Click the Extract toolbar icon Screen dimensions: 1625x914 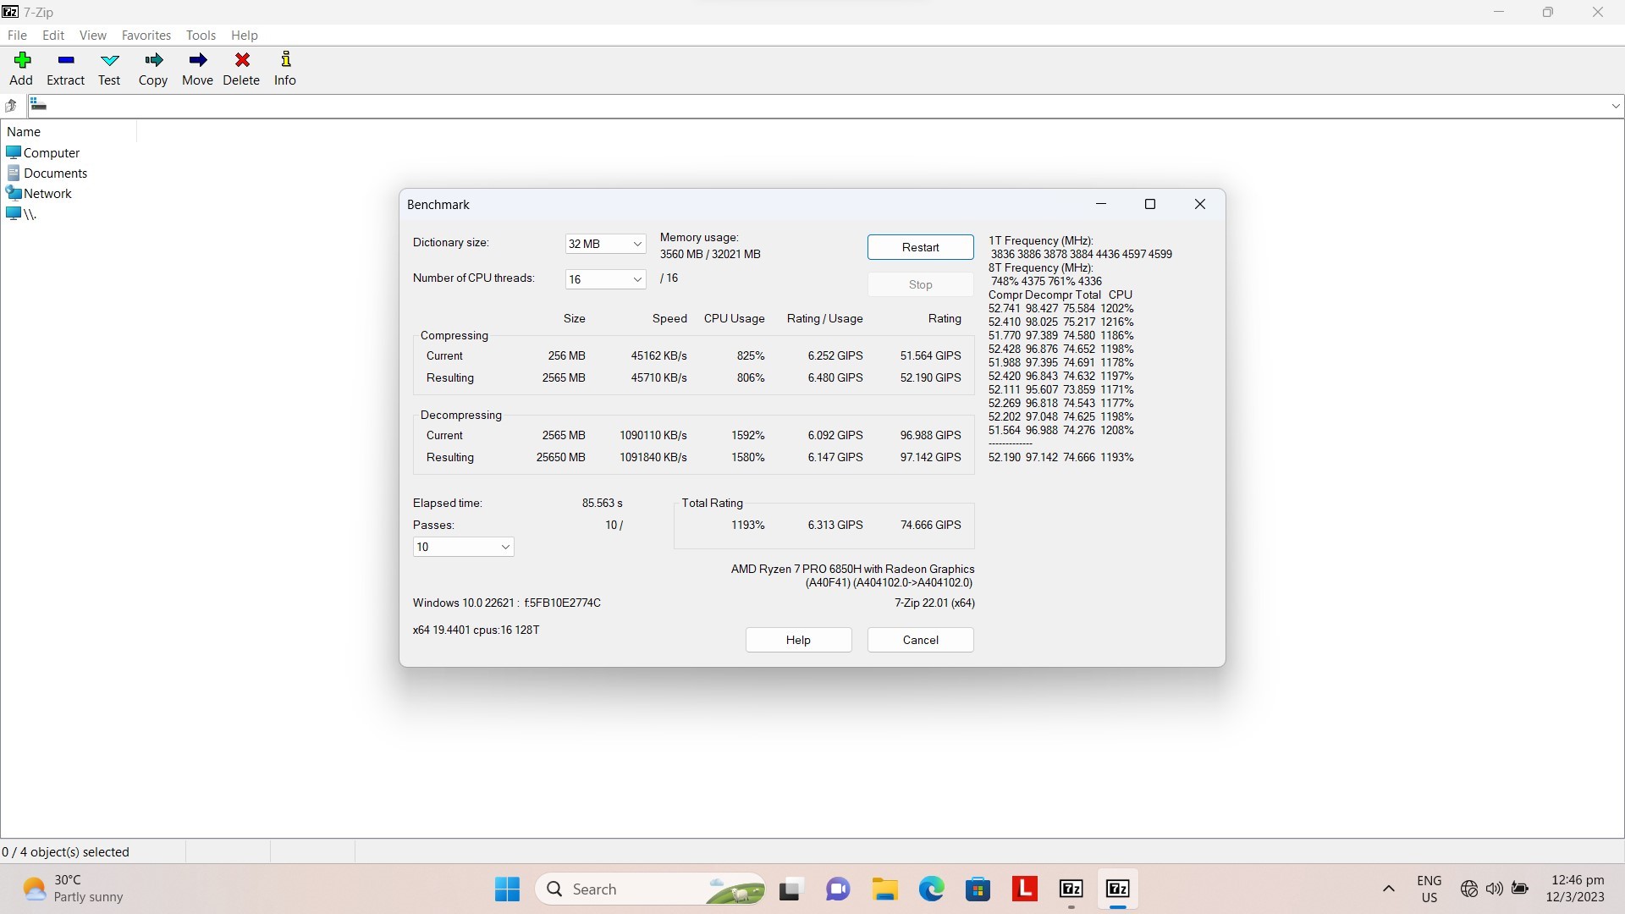(x=65, y=69)
